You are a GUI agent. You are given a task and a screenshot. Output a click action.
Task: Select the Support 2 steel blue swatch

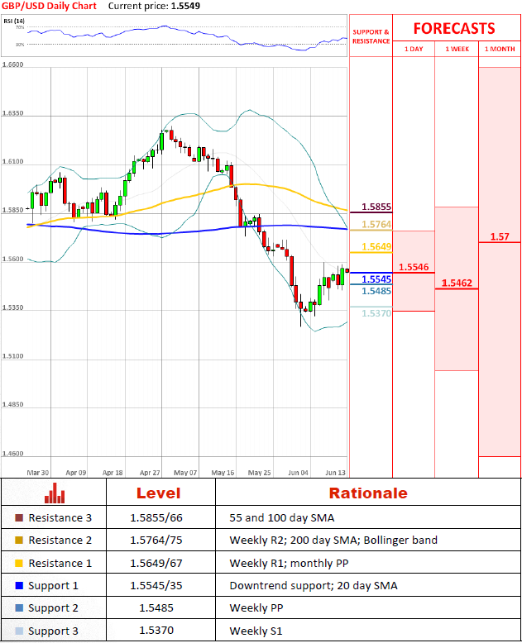click(19, 607)
